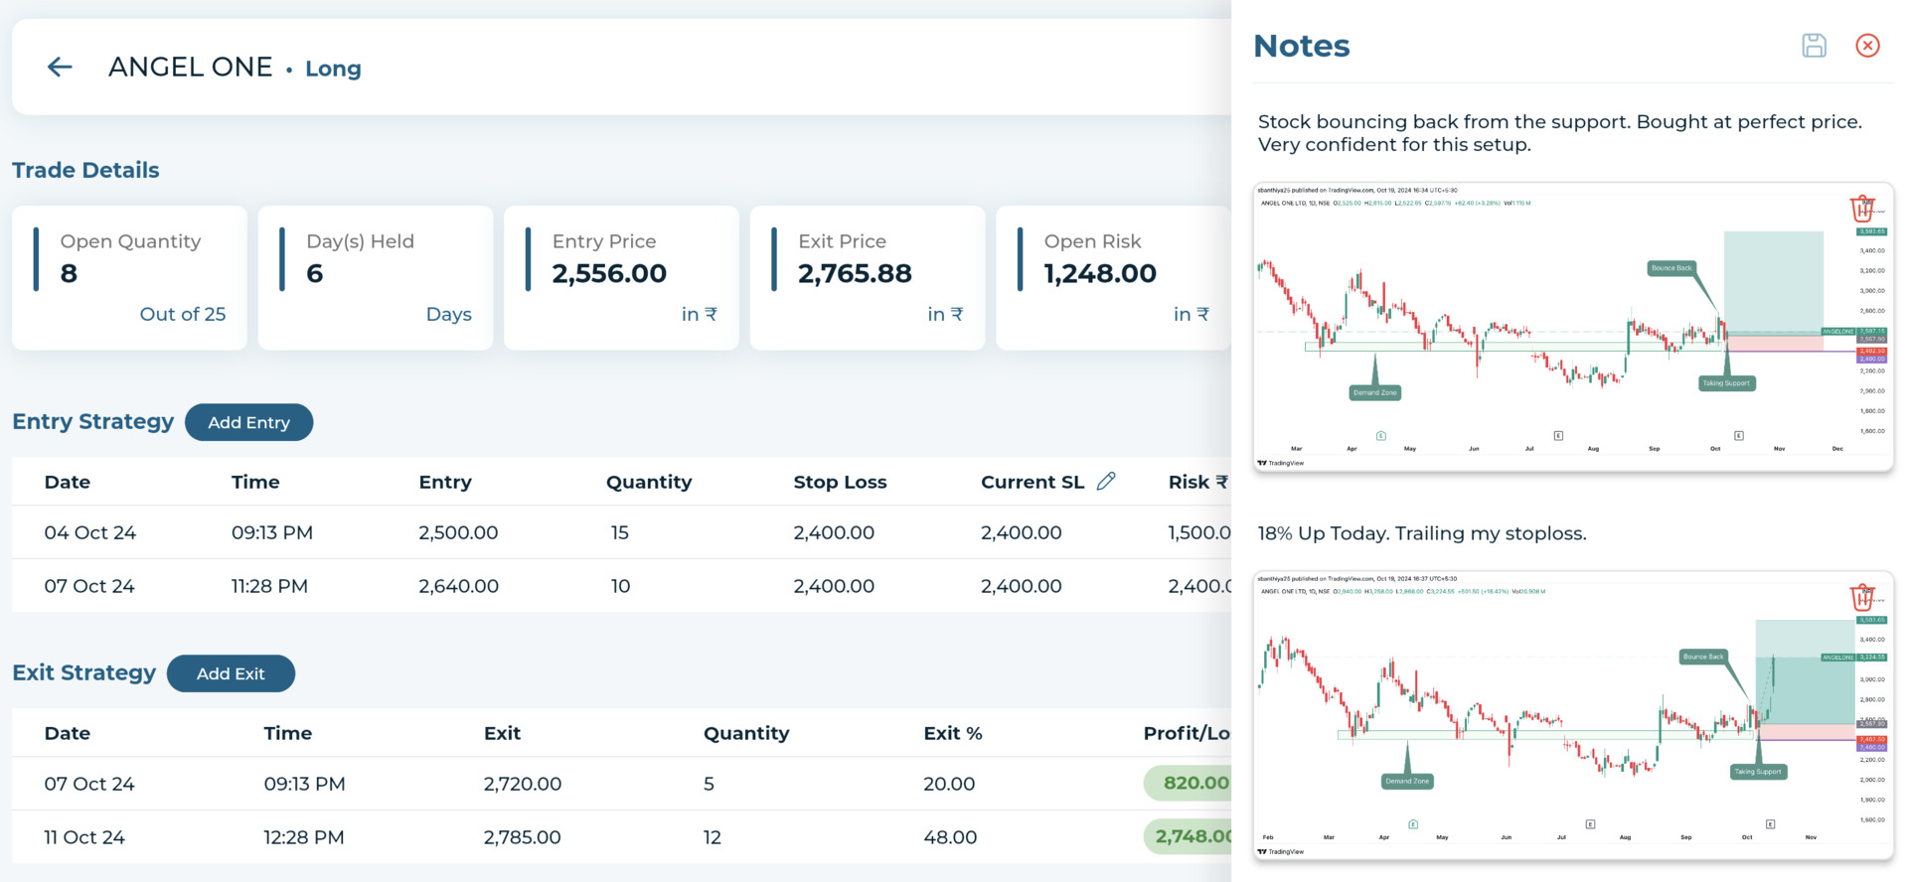The height and width of the screenshot is (882, 1908).
Task: Open the first TradingView chart thumbnail
Action: [1573, 327]
